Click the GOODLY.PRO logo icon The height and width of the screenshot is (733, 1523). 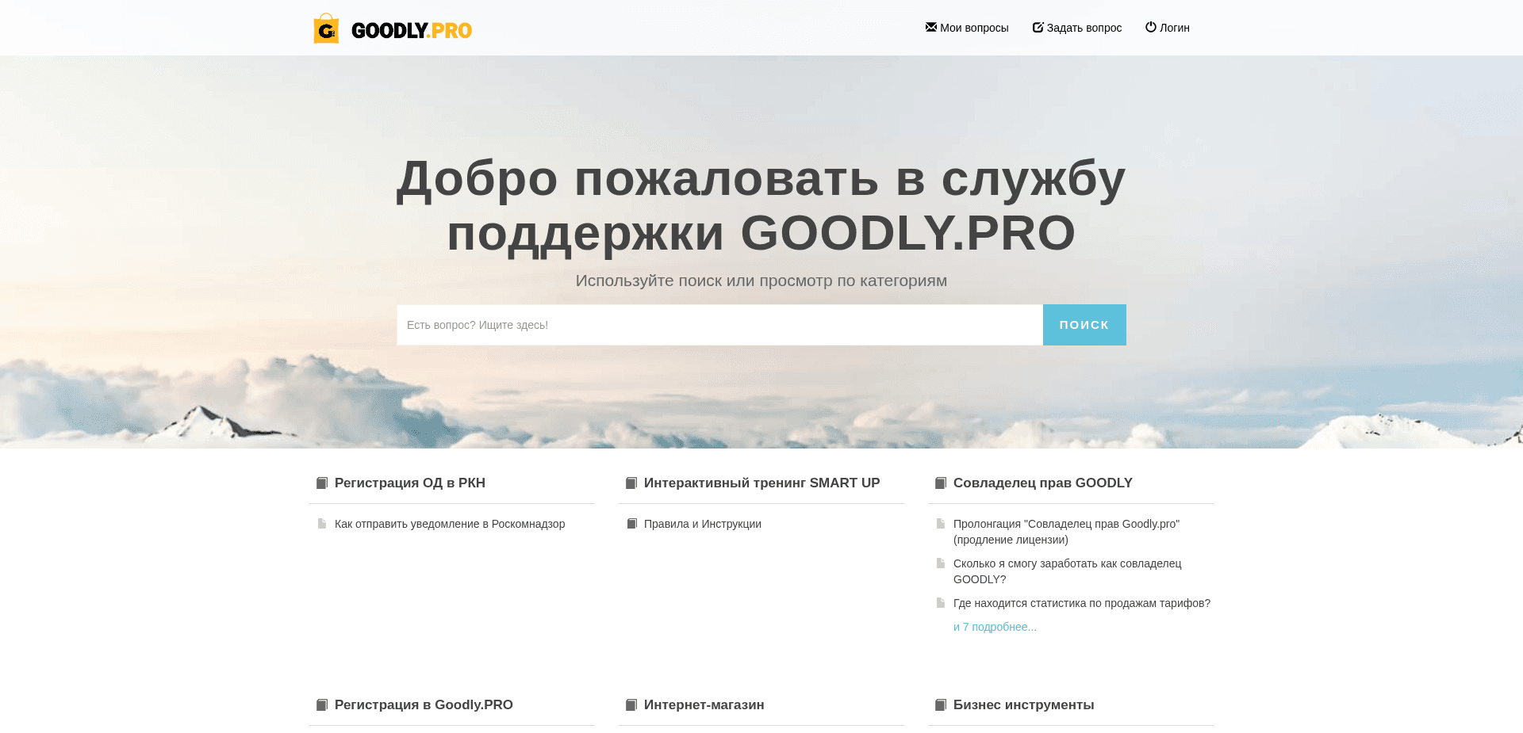pyautogui.click(x=326, y=28)
